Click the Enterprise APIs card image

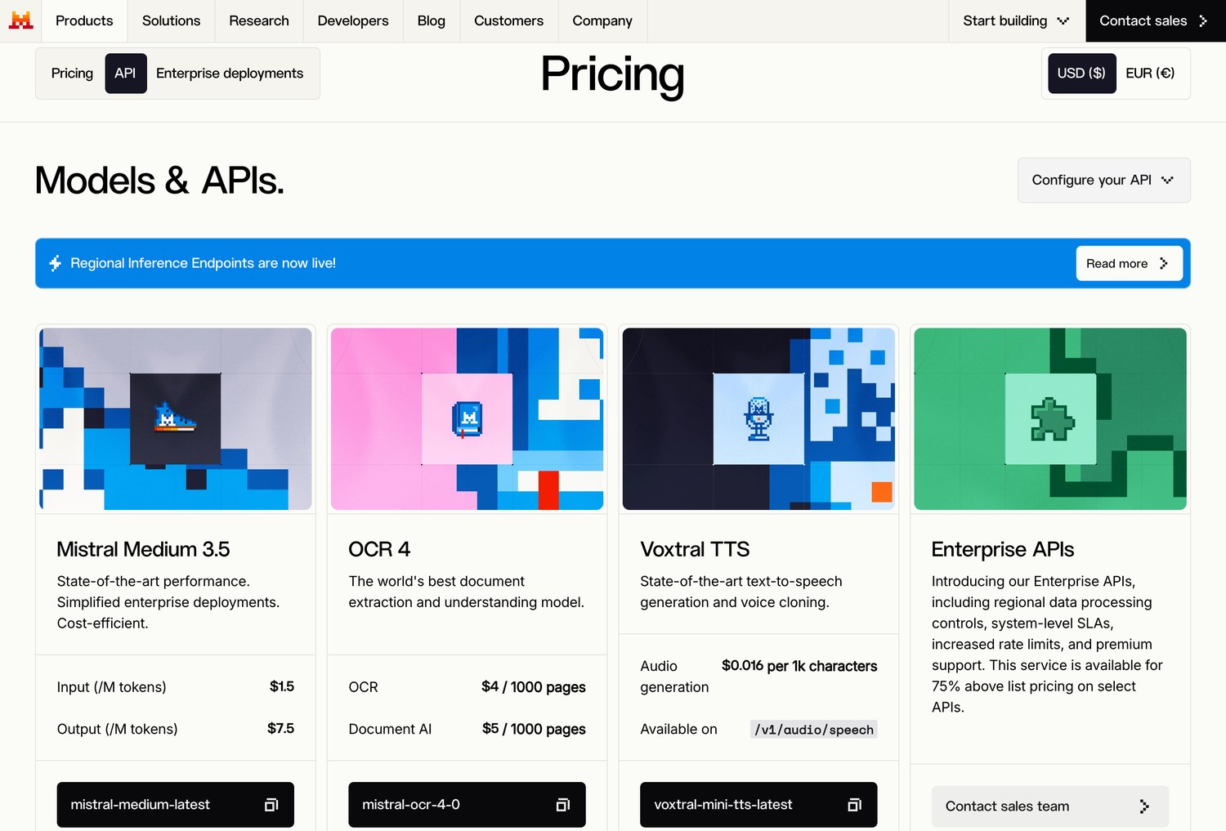pyautogui.click(x=1050, y=419)
